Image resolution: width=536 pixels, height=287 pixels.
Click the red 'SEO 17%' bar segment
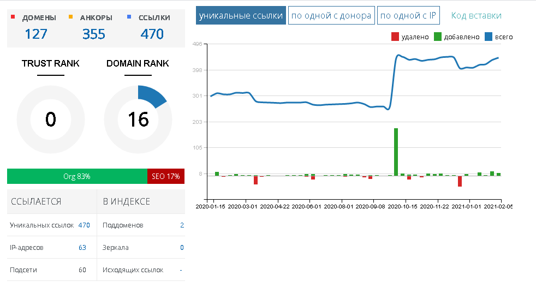point(166,177)
